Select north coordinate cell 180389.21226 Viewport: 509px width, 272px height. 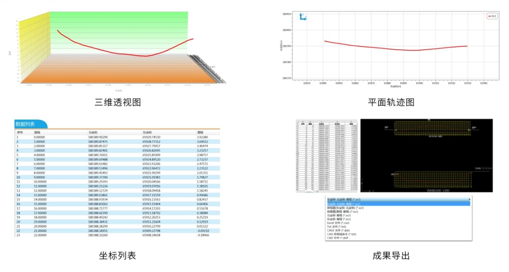[x=98, y=186]
